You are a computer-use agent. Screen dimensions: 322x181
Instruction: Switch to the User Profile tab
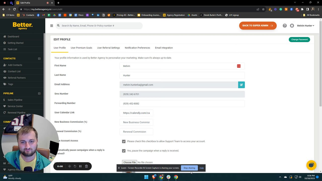tap(60, 48)
